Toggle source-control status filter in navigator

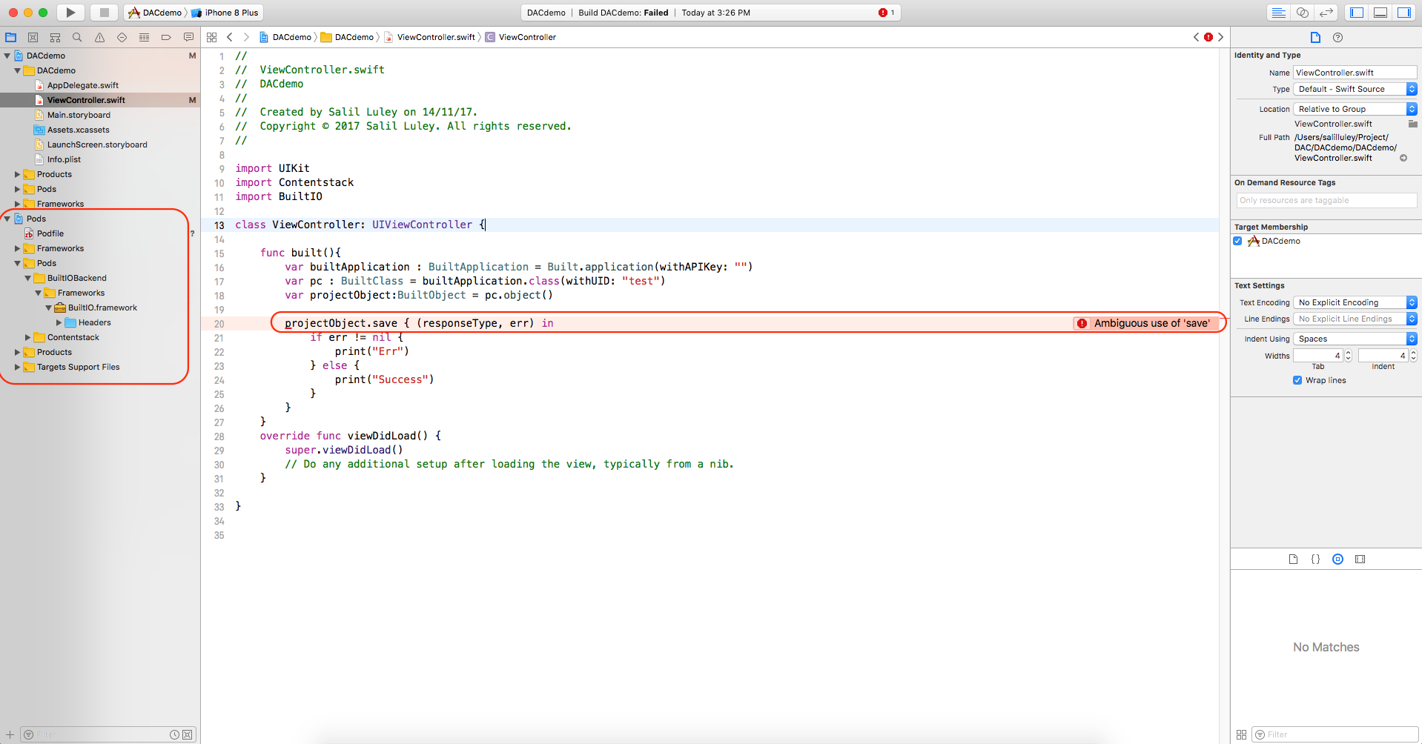(188, 734)
